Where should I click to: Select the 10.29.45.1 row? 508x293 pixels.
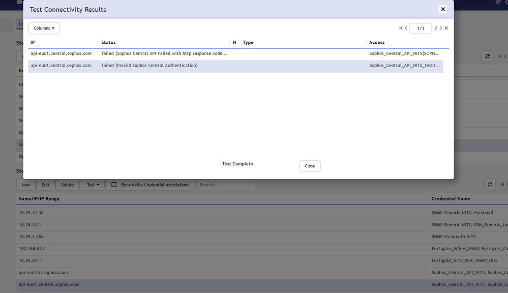point(262,261)
